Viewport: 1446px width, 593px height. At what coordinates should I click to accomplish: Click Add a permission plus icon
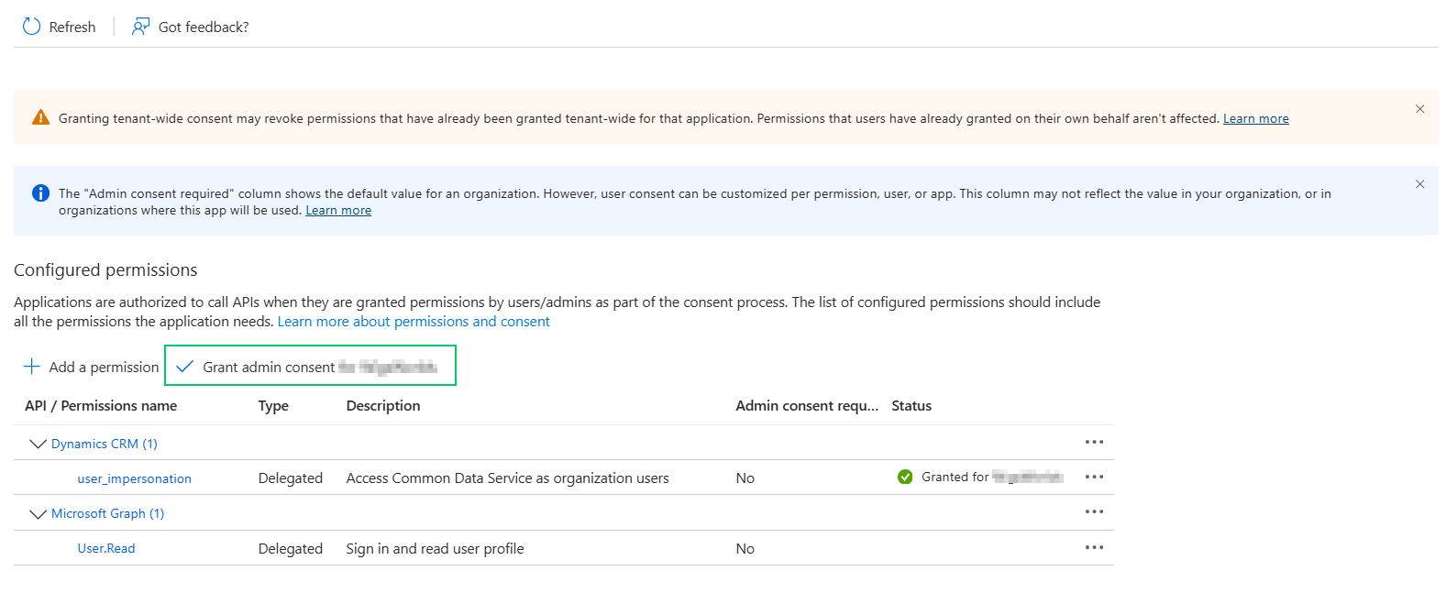pos(32,367)
